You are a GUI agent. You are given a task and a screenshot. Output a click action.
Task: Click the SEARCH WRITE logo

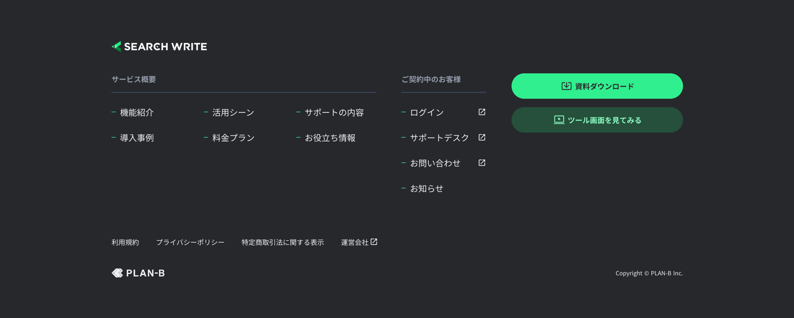(159, 47)
